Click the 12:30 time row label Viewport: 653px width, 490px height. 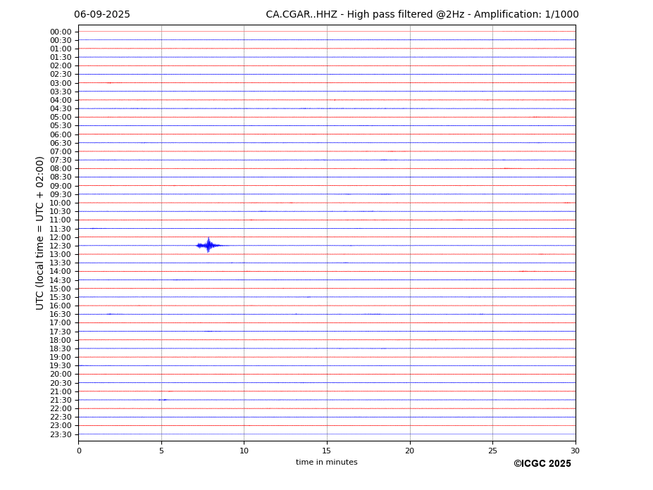61,246
